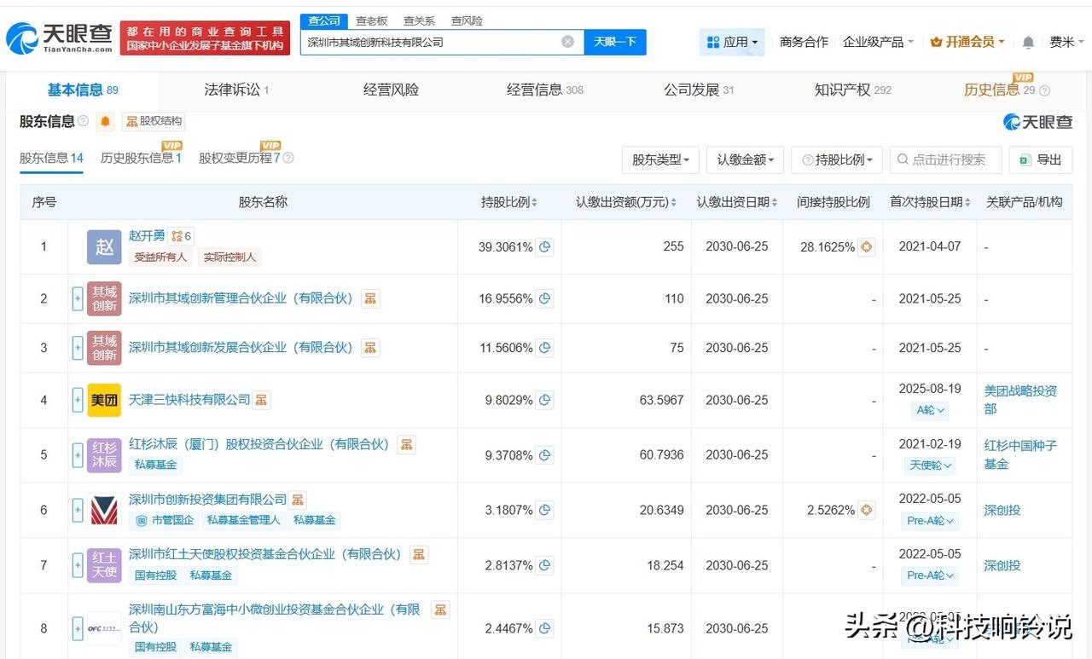Click the TianYanCha logo

tap(60, 38)
